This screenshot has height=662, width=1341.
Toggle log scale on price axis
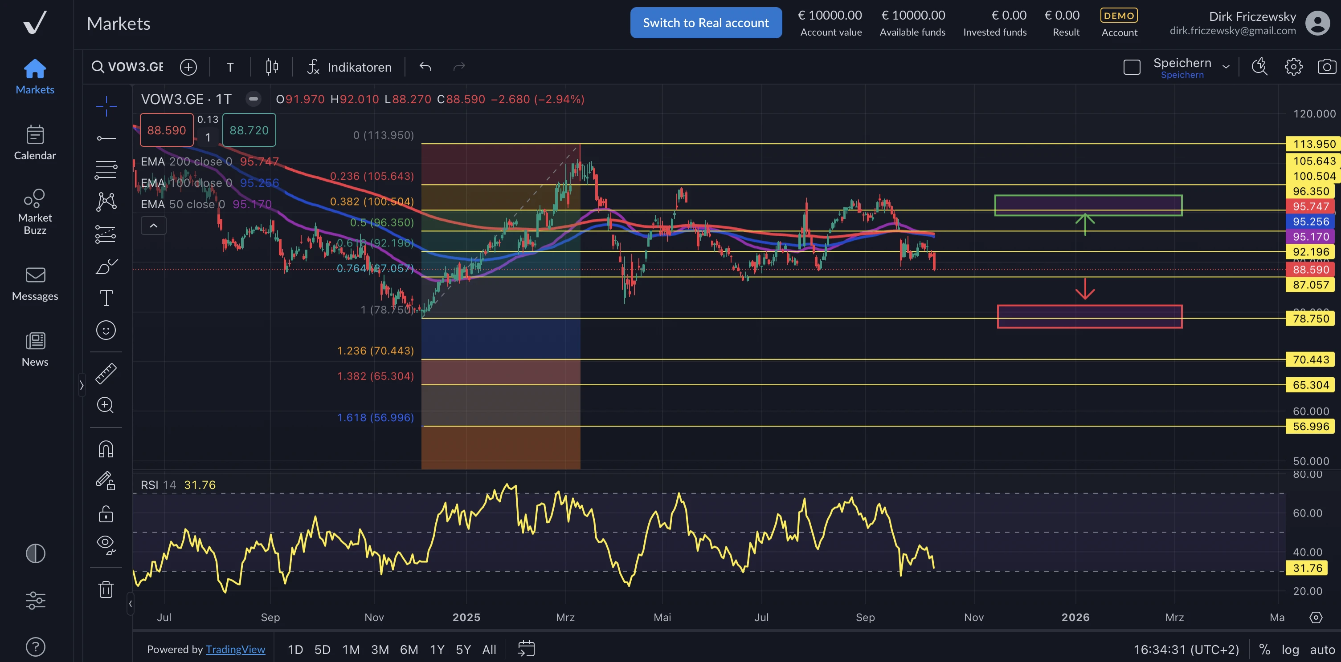pyautogui.click(x=1290, y=650)
